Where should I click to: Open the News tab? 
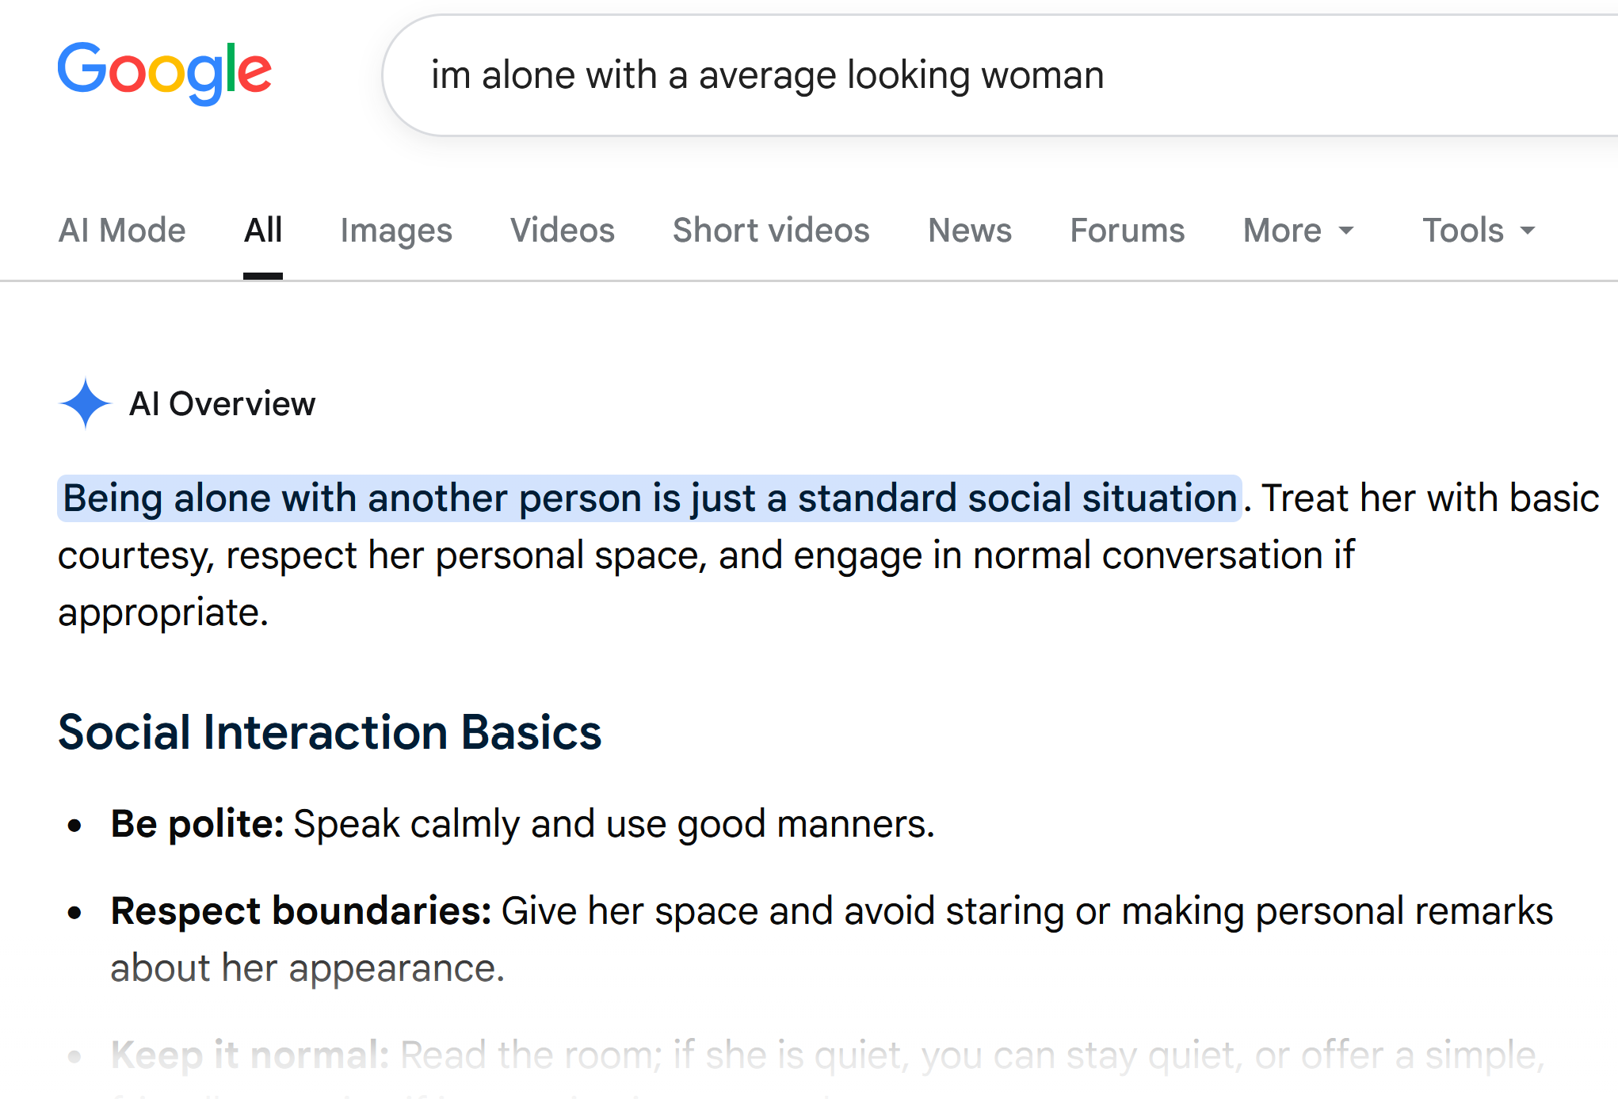click(970, 231)
